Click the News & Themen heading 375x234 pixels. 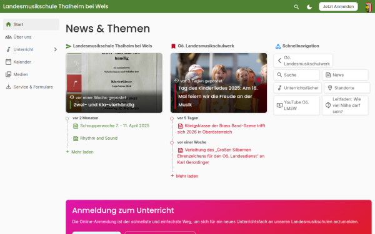point(108,29)
